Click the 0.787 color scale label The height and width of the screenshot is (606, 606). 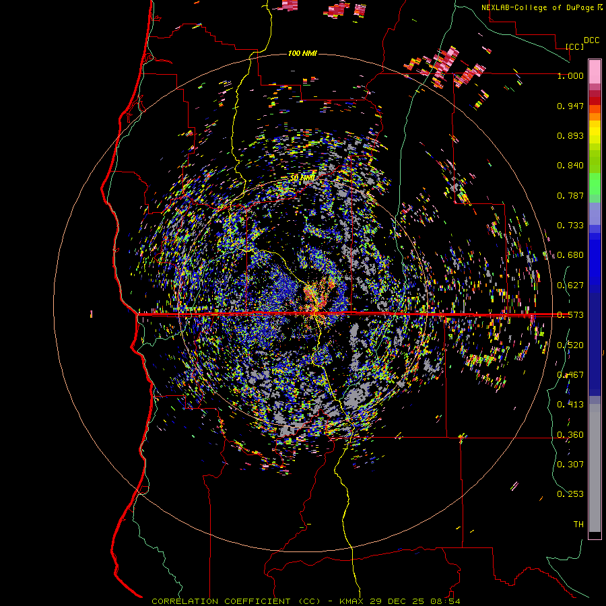570,195
